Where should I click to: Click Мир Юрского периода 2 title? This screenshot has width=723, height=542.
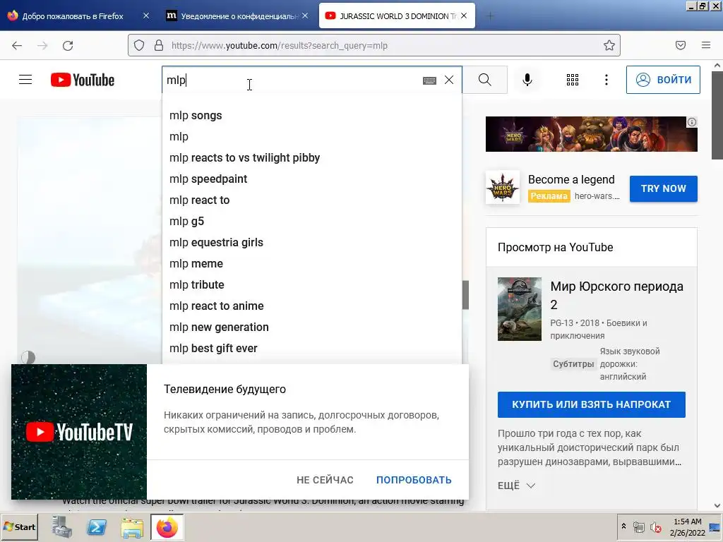[x=616, y=295]
